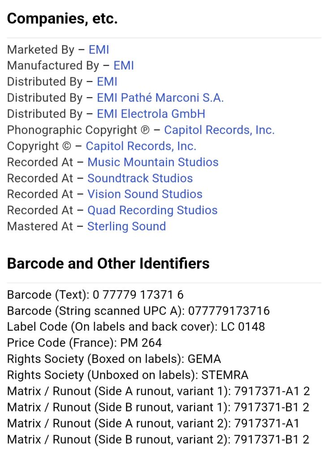This screenshot has width=328, height=459.
Task: Visit Soundtrack Studios page
Action: click(140, 178)
